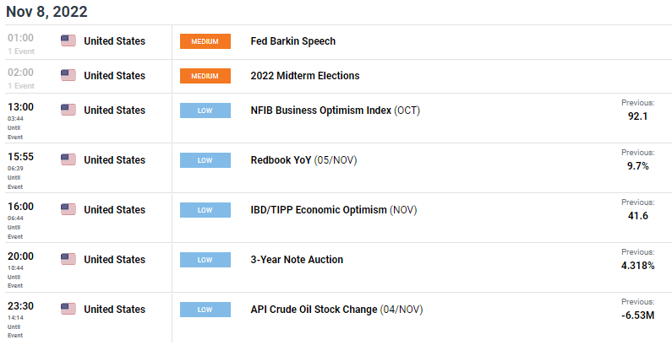
Task: Click the Nov 8, 2022 date header
Action: pos(46,12)
